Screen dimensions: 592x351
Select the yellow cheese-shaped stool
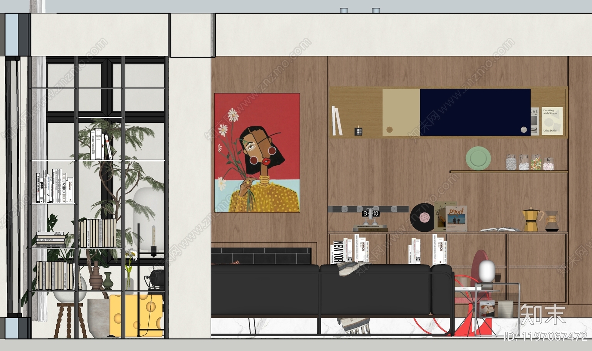136,315
